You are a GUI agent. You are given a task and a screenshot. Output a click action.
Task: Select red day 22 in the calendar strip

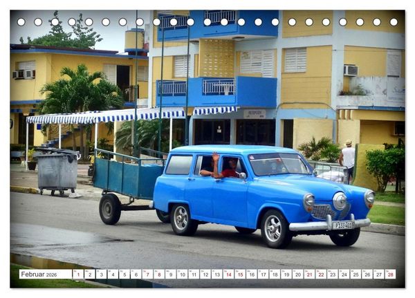pos(322,274)
